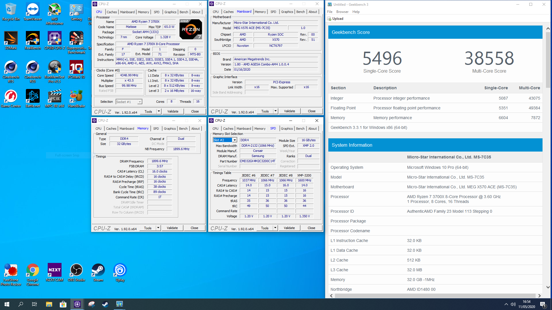Viewport: 552px width, 310px height.
Task: Switch to Bench tab in SPD CPU-Z window
Action: pos(300,129)
